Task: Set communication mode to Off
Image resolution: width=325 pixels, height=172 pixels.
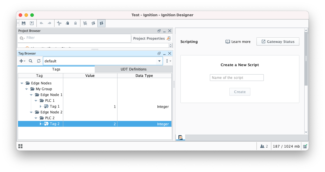Action: (x=85, y=23)
